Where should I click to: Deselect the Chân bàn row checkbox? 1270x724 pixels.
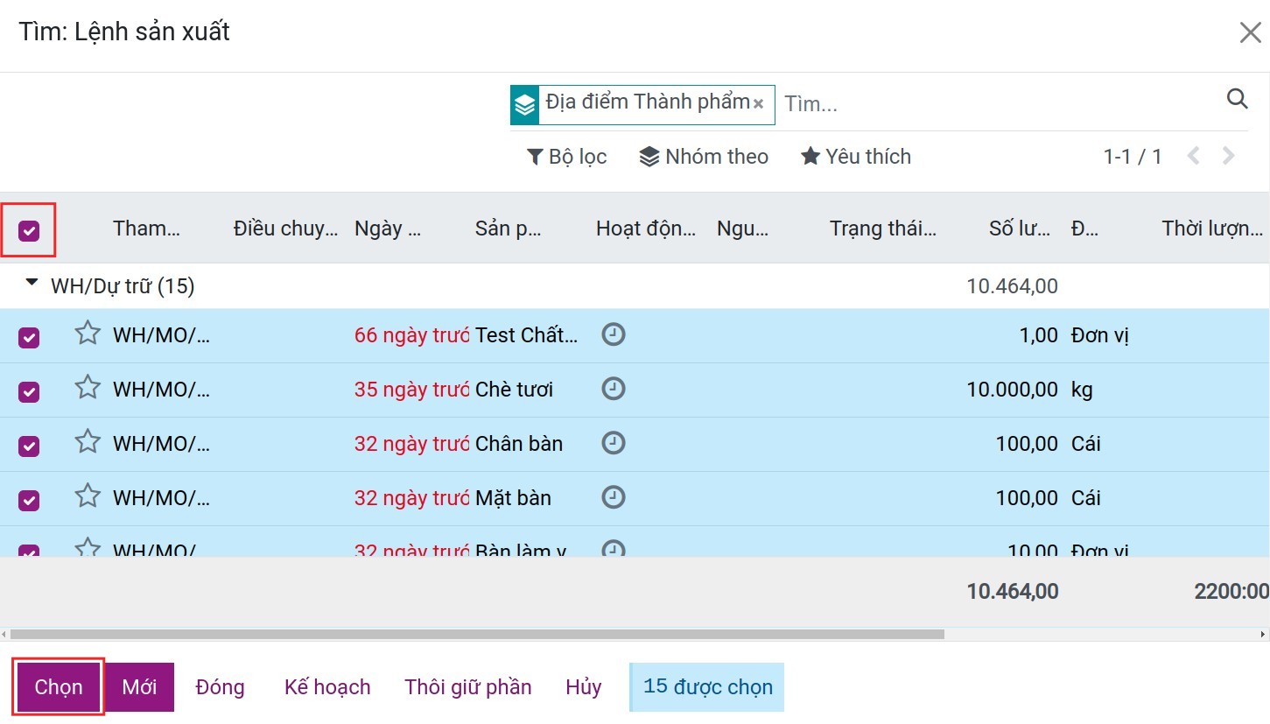pos(30,445)
